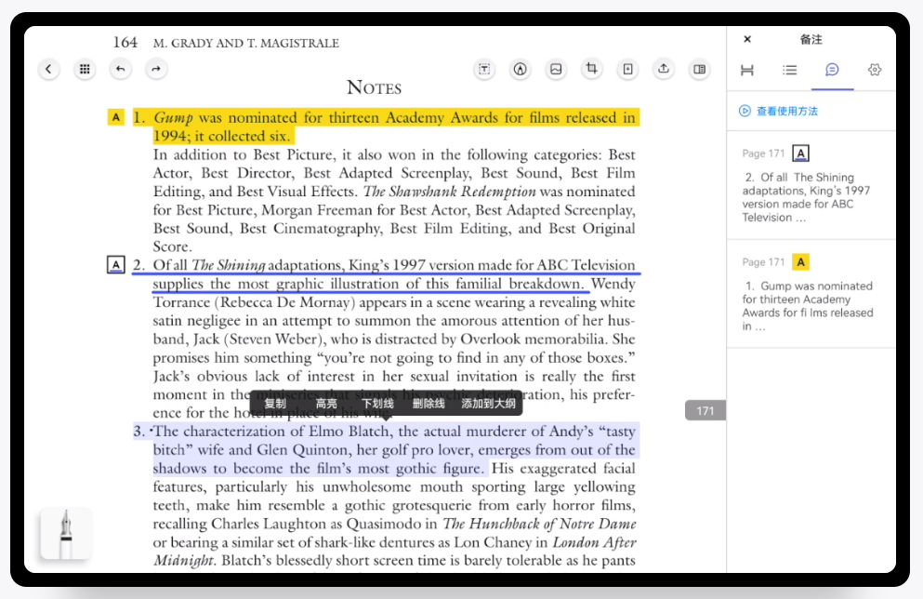
Task: Click the yellow highlighted Gump sentence
Action: pos(386,126)
